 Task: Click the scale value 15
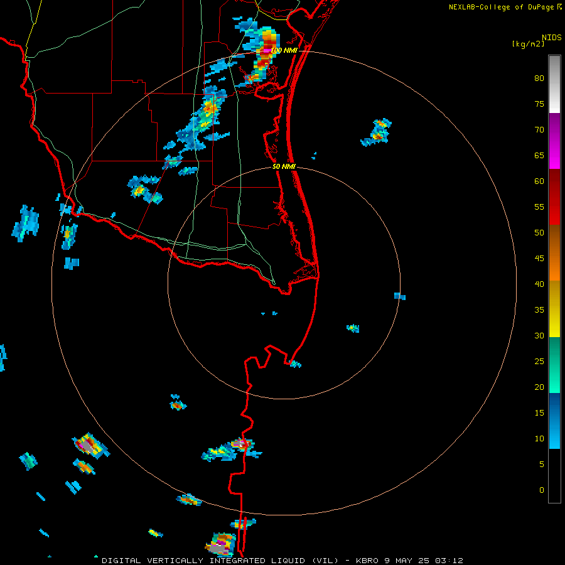pos(539,413)
